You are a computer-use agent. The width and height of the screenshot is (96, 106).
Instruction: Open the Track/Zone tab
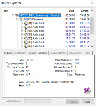coord(75,53)
